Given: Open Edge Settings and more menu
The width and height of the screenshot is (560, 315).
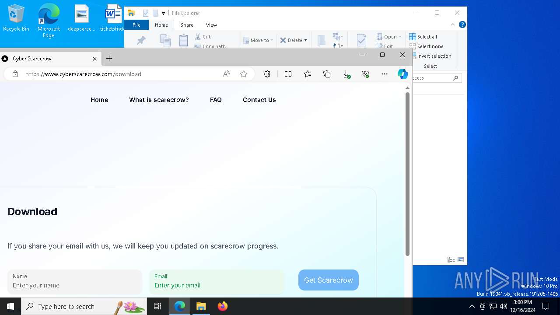Looking at the screenshot, I should pyautogui.click(x=385, y=74).
